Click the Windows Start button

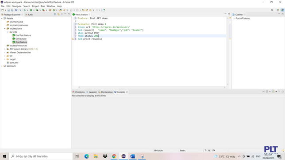4,156
